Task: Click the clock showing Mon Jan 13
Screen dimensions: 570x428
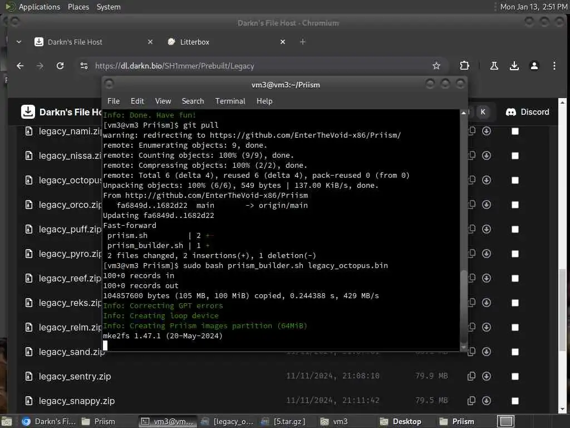Action: [534, 7]
